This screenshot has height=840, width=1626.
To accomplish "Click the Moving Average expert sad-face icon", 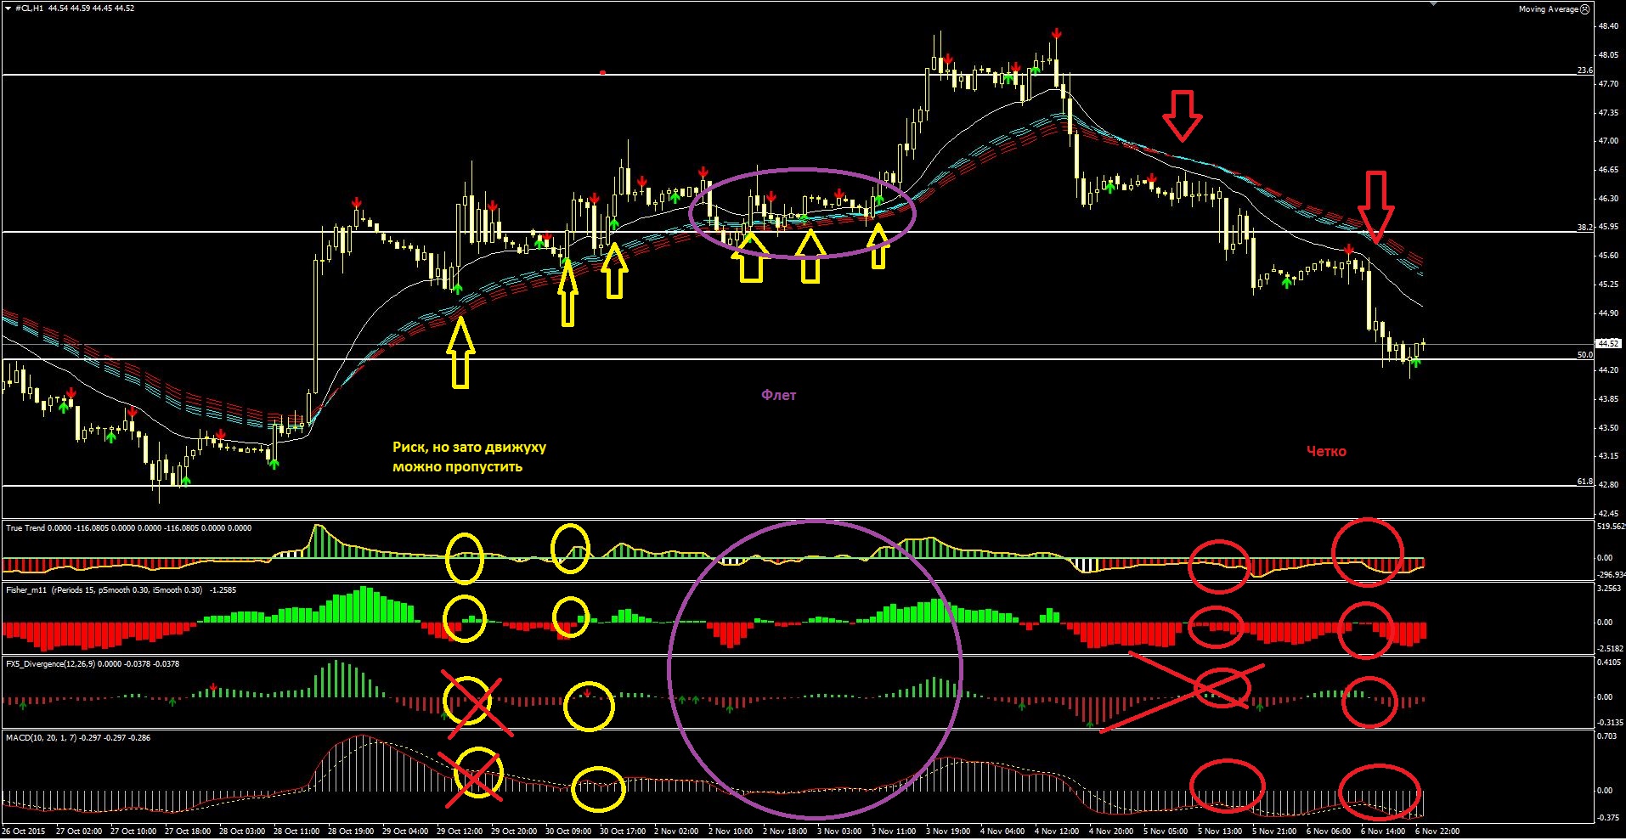I will coord(1585,8).
